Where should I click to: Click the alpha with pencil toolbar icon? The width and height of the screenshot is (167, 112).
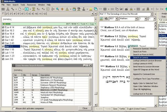[38, 9]
